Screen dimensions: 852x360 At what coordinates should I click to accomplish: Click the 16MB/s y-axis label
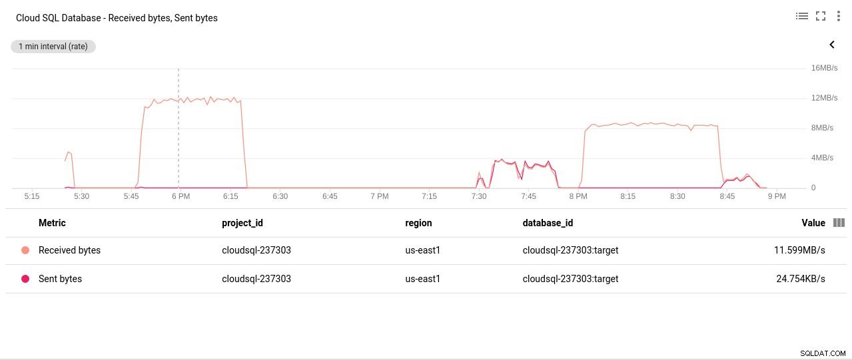pos(824,68)
